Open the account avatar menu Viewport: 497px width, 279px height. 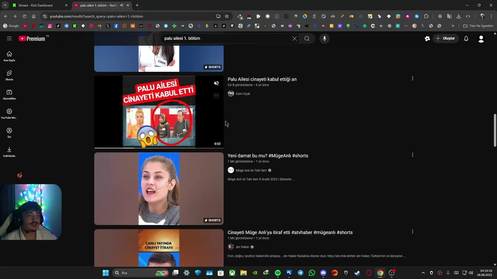(x=481, y=39)
